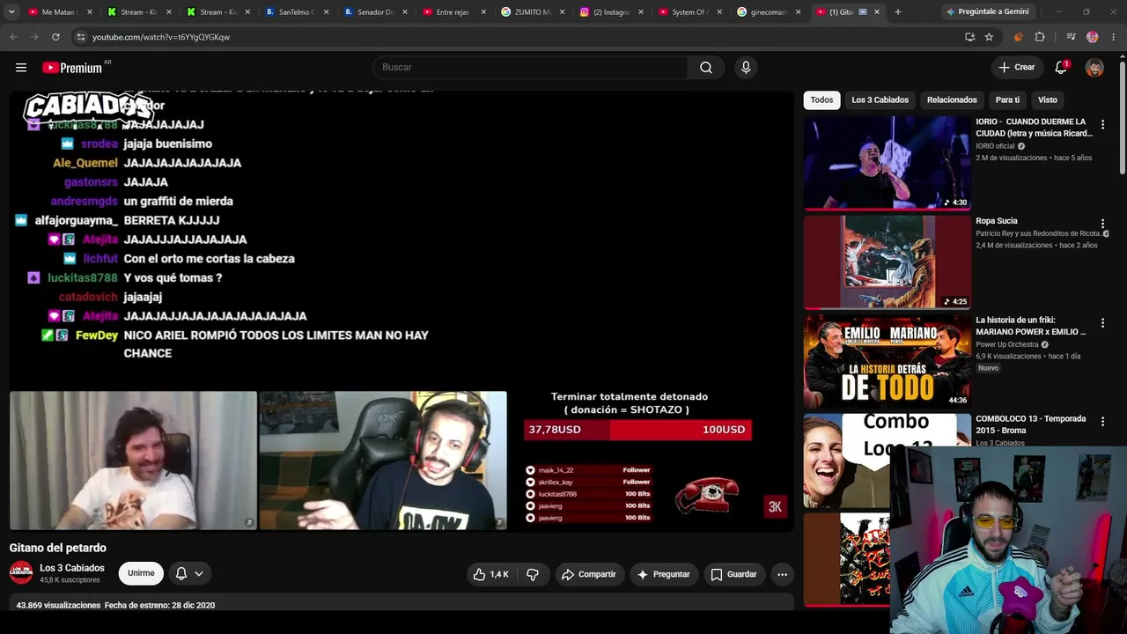
Task: Open the Power Up Orchestra channel link
Action: tap(1007, 344)
